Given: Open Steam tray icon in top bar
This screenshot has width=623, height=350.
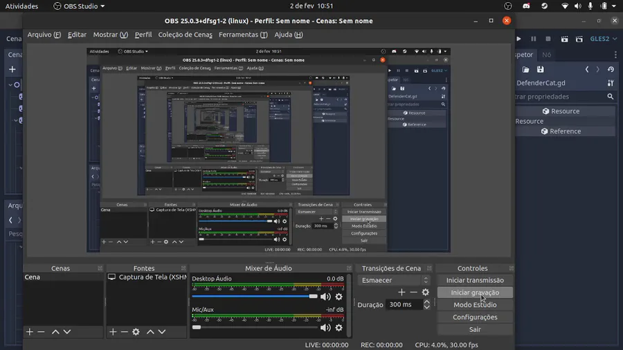Looking at the screenshot, I should click(x=544, y=6).
